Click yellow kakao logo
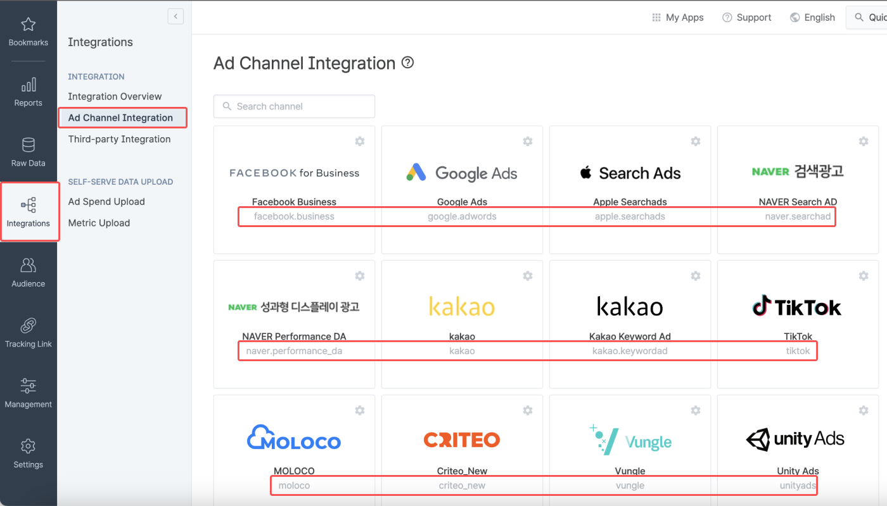The width and height of the screenshot is (887, 506). click(462, 307)
